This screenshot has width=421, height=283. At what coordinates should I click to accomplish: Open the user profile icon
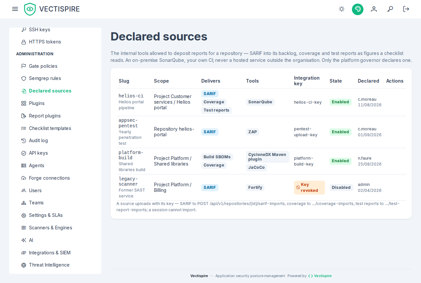[374, 9]
